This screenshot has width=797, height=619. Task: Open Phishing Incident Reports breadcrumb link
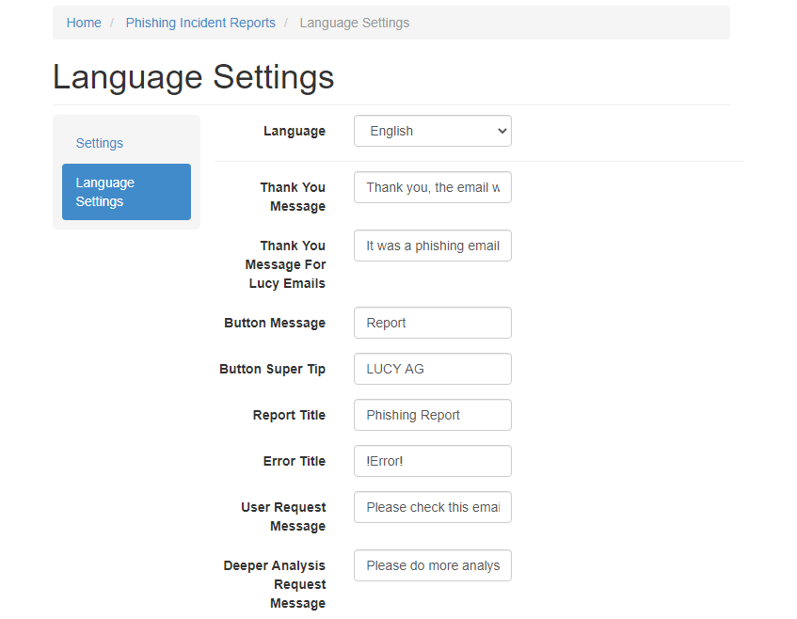coord(200,23)
